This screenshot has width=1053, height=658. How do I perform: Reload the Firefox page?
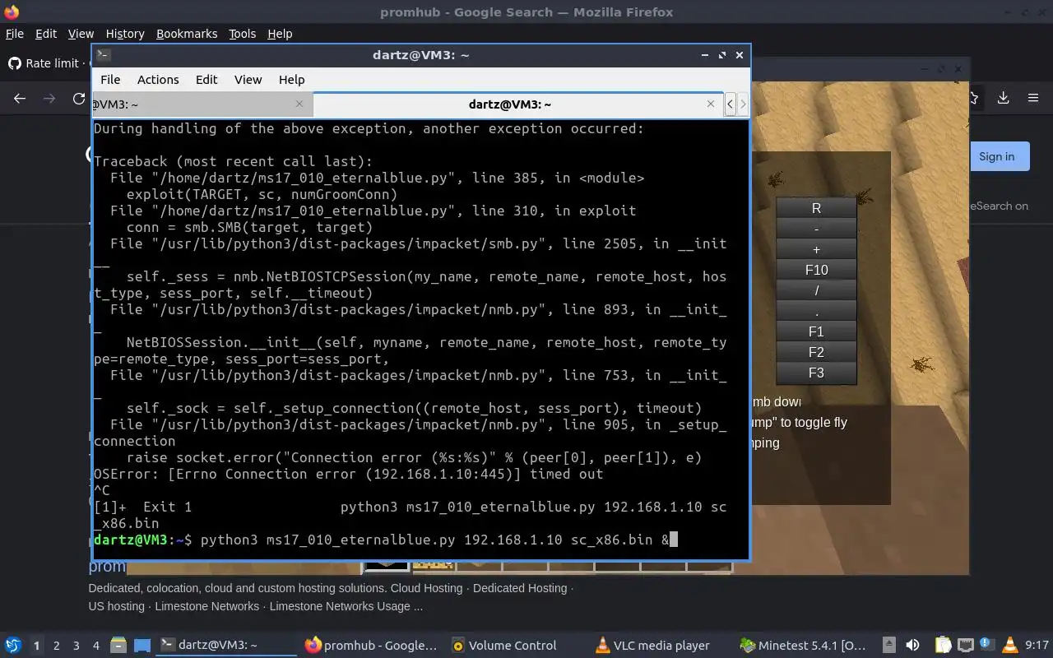click(x=79, y=99)
